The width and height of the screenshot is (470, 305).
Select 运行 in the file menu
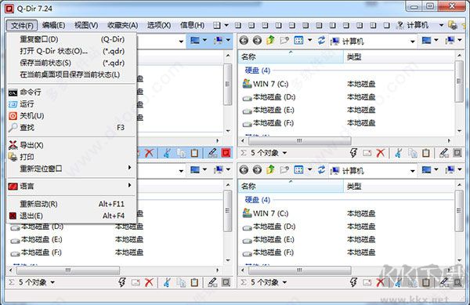coord(71,103)
